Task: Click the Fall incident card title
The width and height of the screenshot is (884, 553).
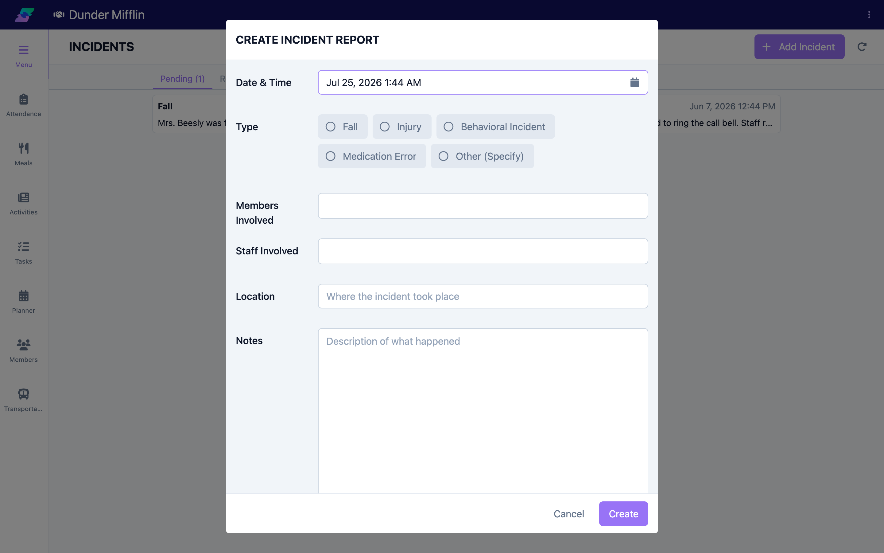Action: 165,106
